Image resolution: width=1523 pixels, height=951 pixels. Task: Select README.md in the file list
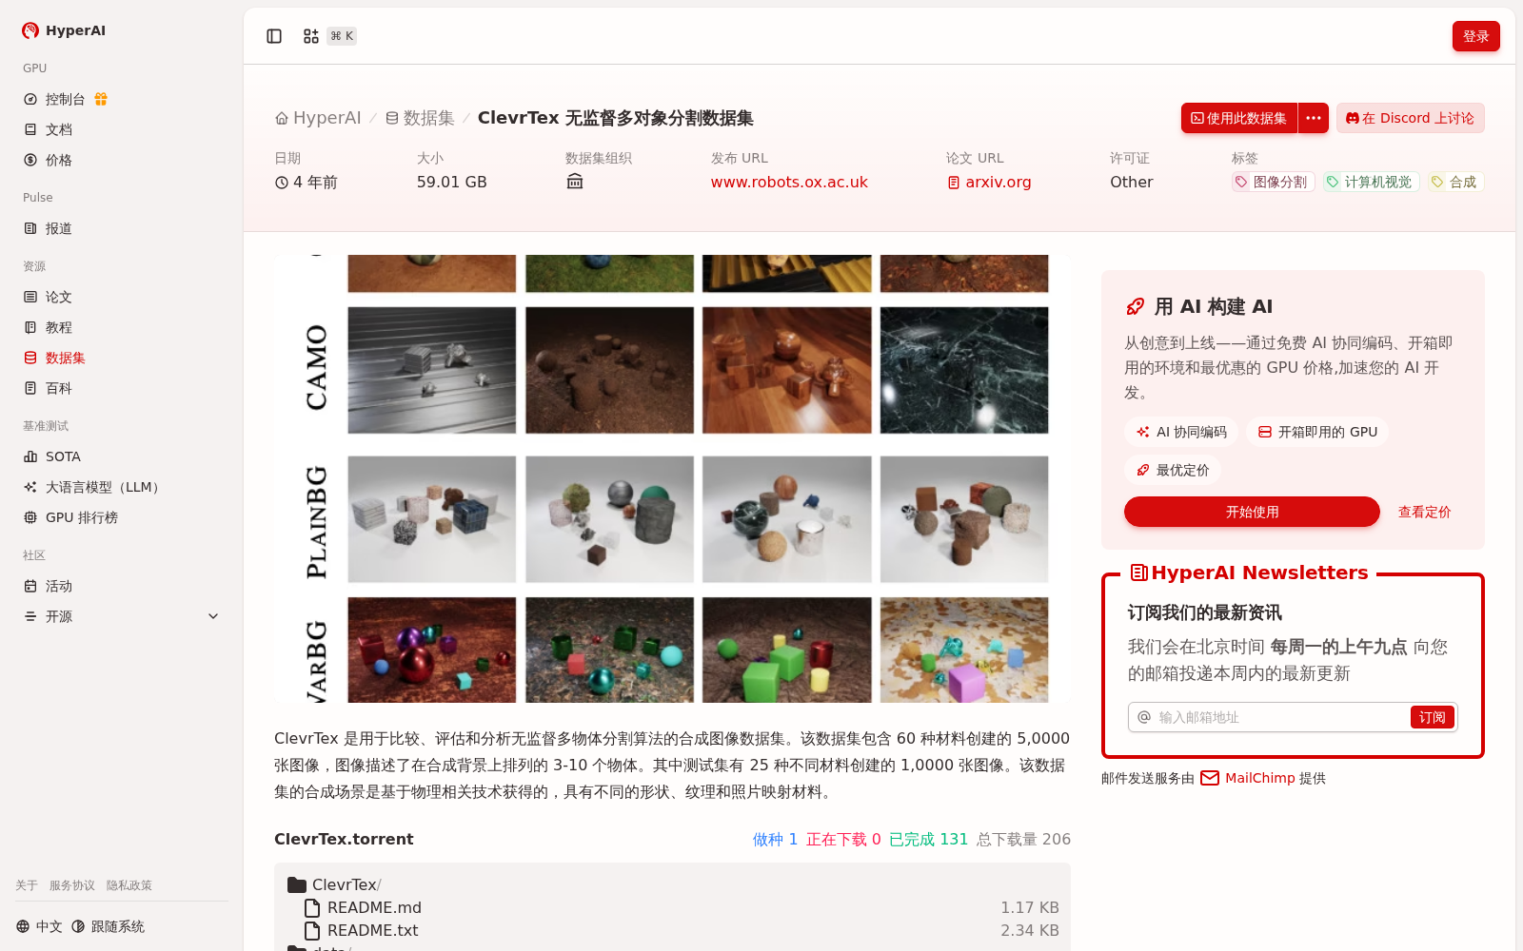point(672,907)
